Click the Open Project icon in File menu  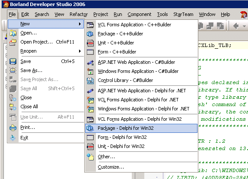pyautogui.click(x=13, y=42)
